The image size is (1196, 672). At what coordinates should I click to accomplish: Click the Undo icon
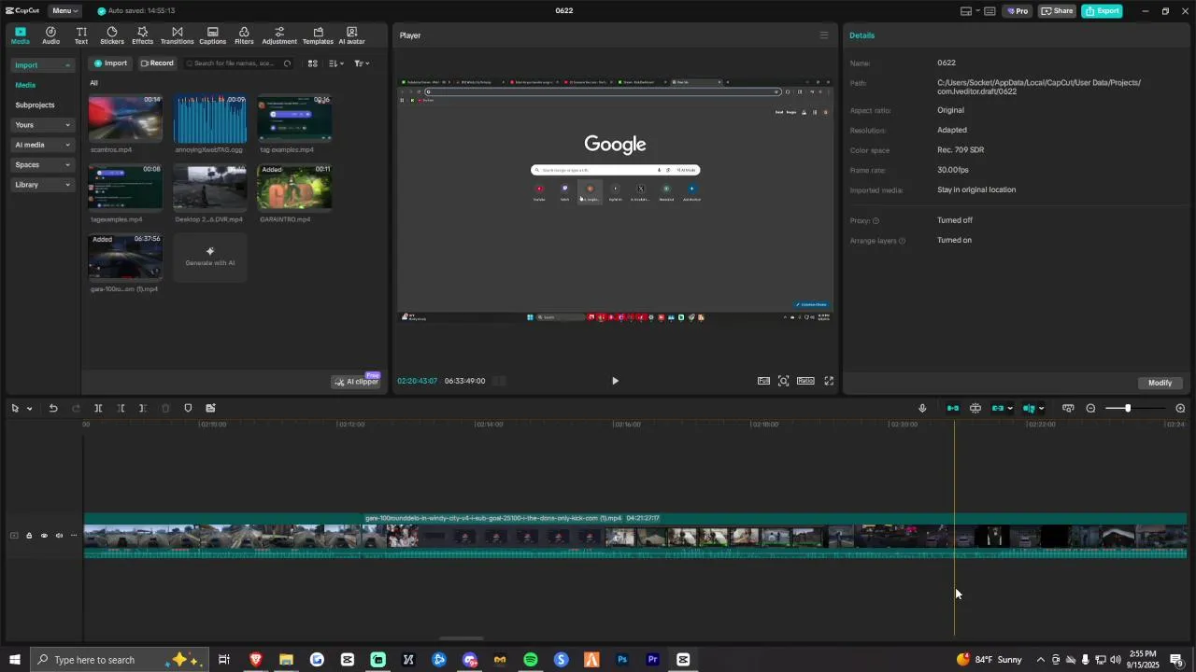coord(53,408)
